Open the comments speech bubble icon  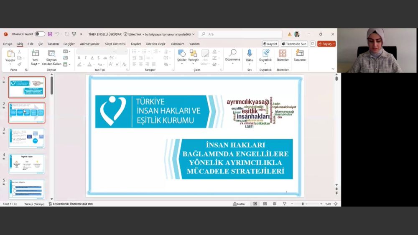313,44
